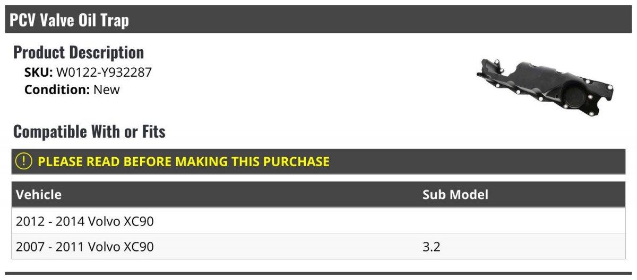
Task: Click the Vehicle column header
Action: pos(39,194)
